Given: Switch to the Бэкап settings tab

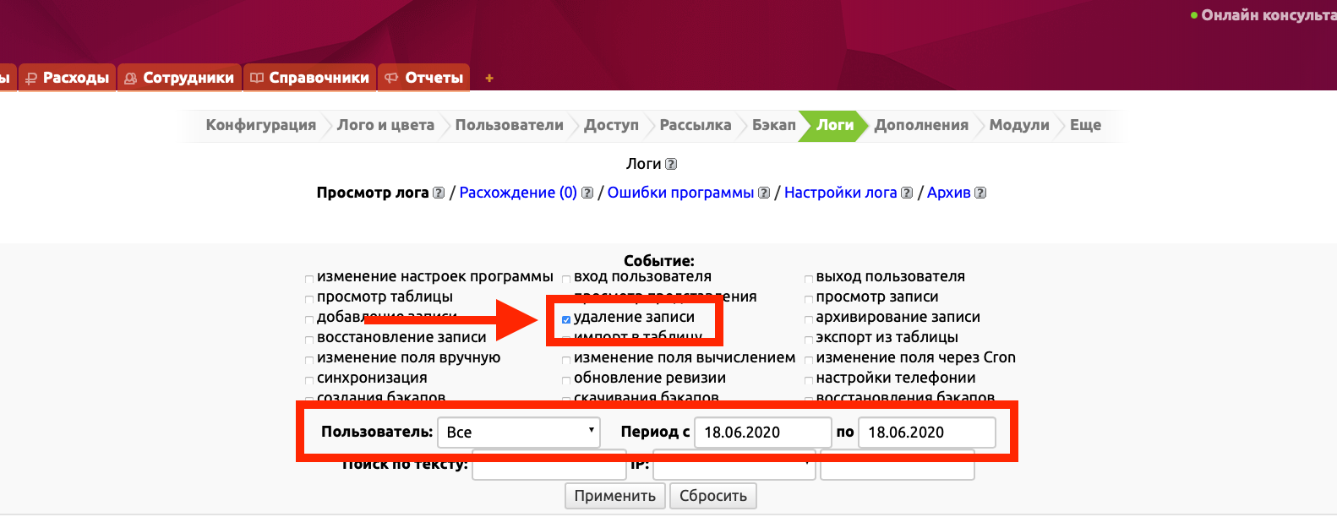Looking at the screenshot, I should (x=773, y=125).
